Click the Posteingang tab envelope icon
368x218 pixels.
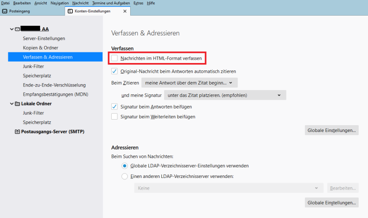pos(5,11)
